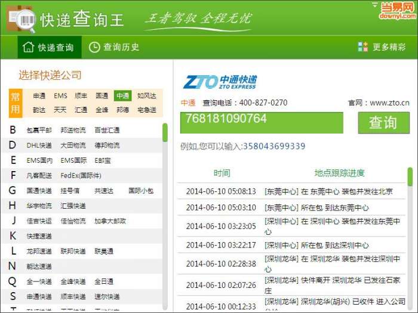This screenshot has height=313, width=418.
Task: Choose 顺丰快递 in row S
Action: (x=73, y=297)
